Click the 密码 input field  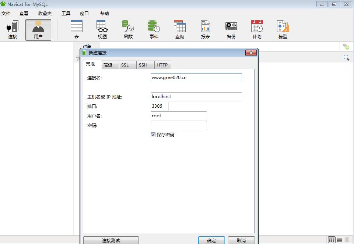click(179, 126)
